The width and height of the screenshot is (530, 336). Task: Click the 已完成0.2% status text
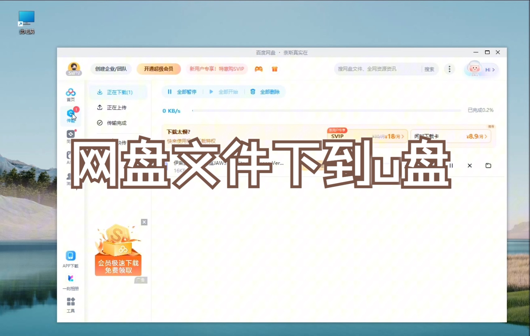(x=481, y=110)
